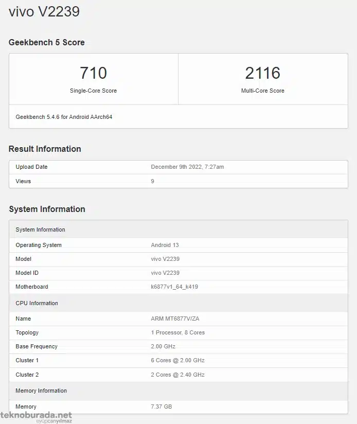Click the Result Information heading
Screen dimensions: 357x424
(45, 149)
